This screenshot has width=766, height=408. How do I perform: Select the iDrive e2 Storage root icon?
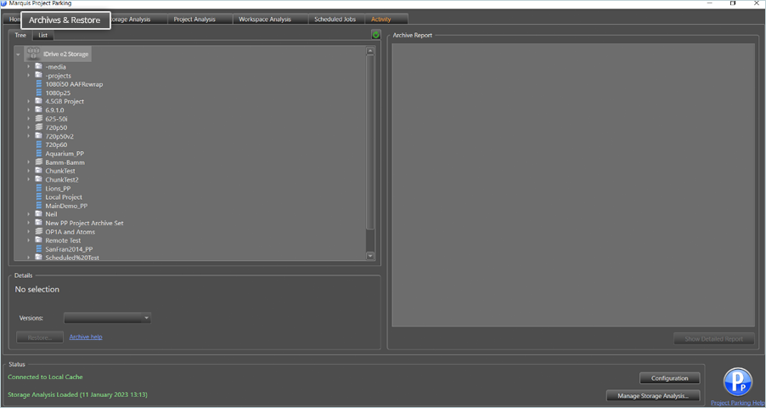coord(34,54)
